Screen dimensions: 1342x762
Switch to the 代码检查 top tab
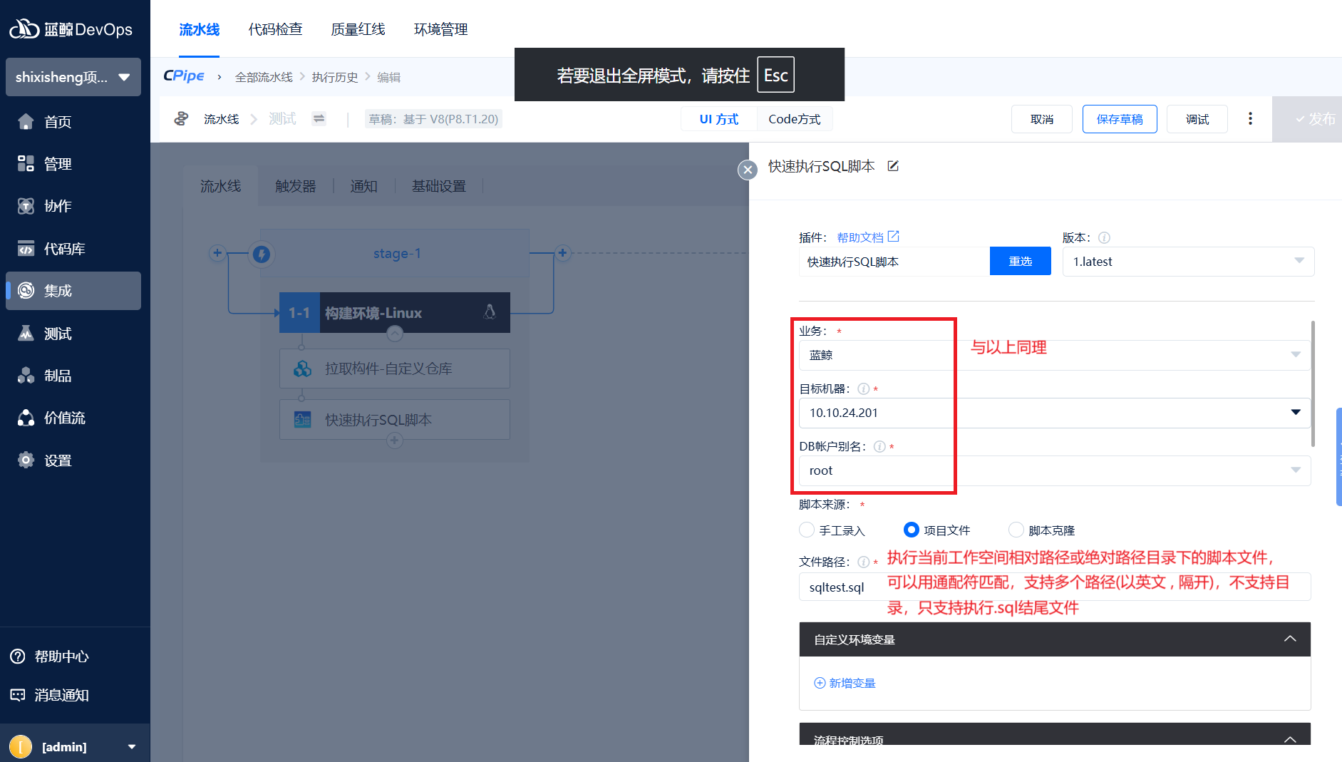pos(275,29)
